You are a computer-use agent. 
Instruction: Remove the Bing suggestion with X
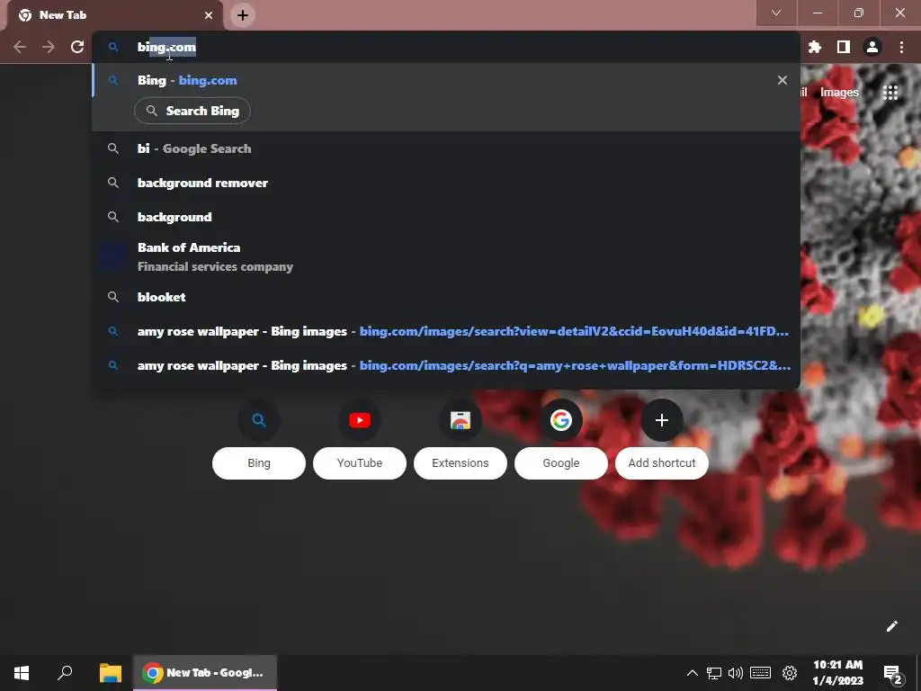point(782,80)
